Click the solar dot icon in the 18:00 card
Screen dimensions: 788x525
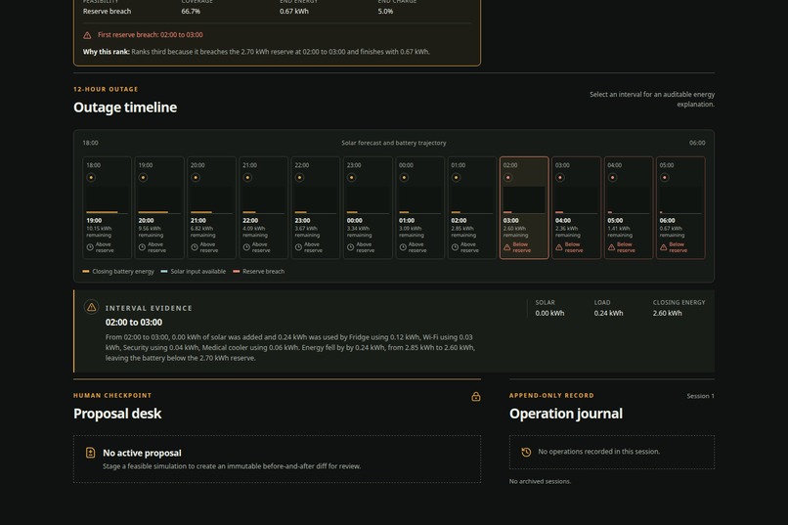(91, 177)
